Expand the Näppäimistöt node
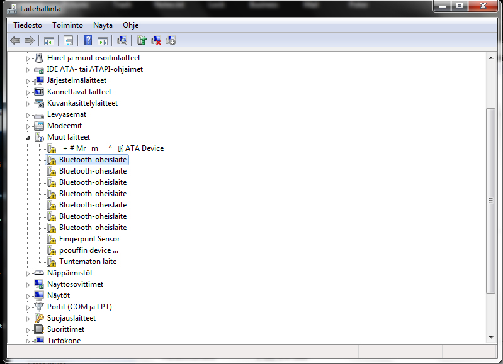503x364 pixels. [x=28, y=273]
